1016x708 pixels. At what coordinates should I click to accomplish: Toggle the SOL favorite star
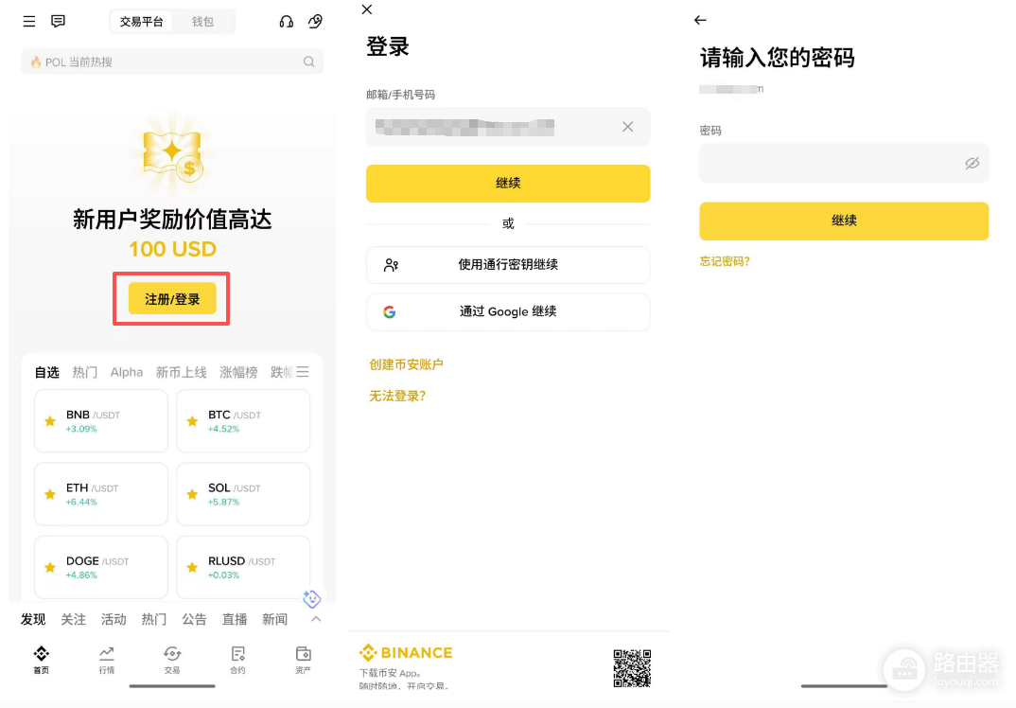coord(192,495)
